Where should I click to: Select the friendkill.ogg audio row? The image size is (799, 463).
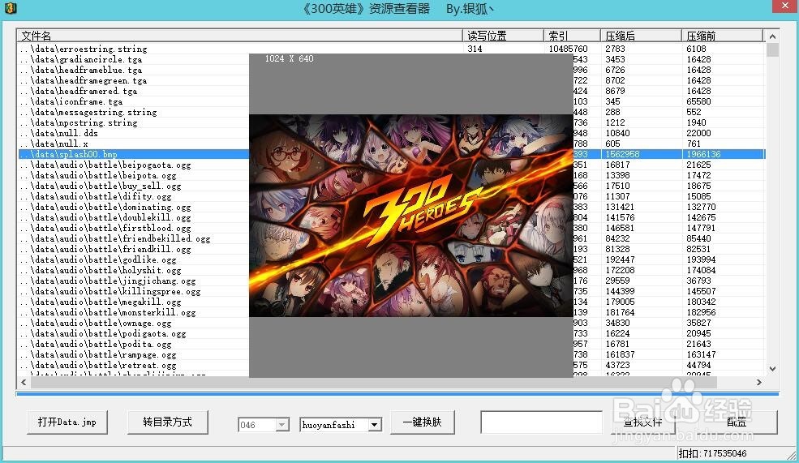pyautogui.click(x=391, y=249)
